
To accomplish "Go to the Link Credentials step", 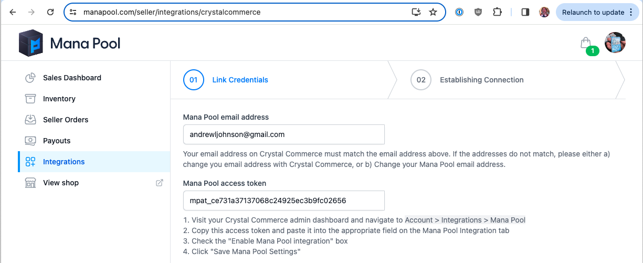I will click(x=240, y=80).
